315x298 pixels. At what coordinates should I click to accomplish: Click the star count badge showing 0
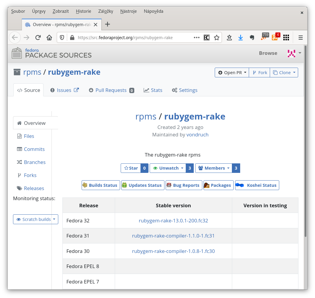click(144, 168)
